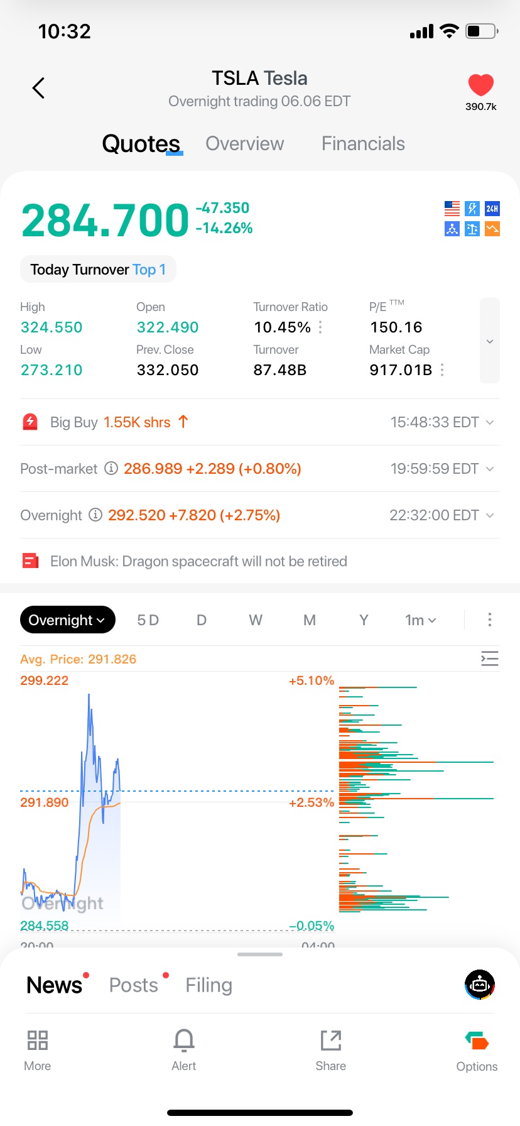The height and width of the screenshot is (1126, 520).
Task: Tap the overnight price 292.520
Action: pyautogui.click(x=137, y=515)
